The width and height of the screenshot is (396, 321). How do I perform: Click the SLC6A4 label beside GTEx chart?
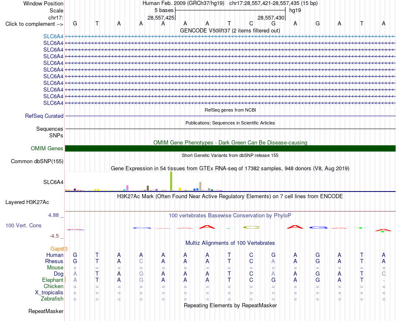[53, 182]
